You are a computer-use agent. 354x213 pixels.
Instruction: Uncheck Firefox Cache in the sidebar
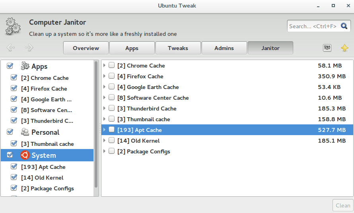tap(14, 88)
